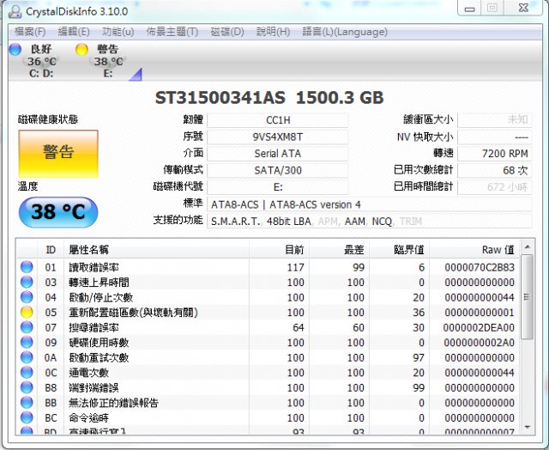
Task: Select the 搜尋錯誤率 attribute name
Action: point(94,328)
